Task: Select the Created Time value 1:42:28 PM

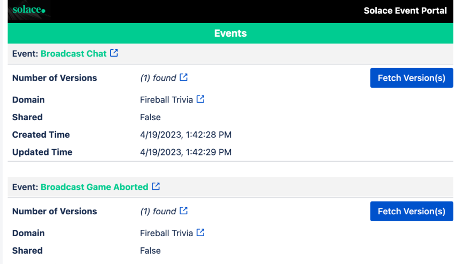Action: tap(185, 135)
